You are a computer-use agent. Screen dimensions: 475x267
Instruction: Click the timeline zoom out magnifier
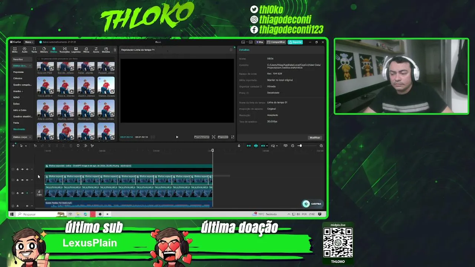coord(292,146)
